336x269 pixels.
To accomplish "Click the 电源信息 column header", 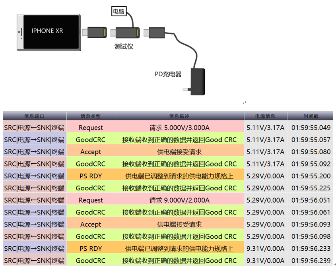I will [265, 116].
